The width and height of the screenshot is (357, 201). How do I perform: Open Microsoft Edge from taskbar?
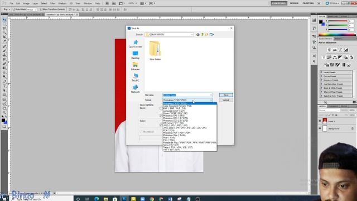tap(97, 199)
